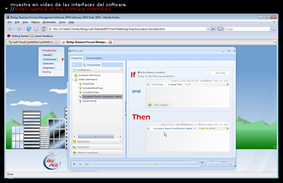Select 'any of the following conditions' radio button
283x183 pixels.
coord(138,76)
